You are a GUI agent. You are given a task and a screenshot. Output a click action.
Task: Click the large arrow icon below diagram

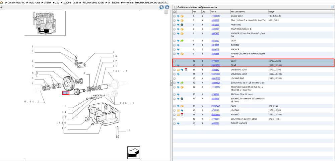[134, 153]
